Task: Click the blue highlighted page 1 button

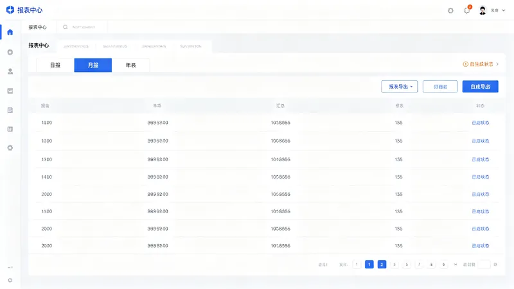Action: click(369, 265)
